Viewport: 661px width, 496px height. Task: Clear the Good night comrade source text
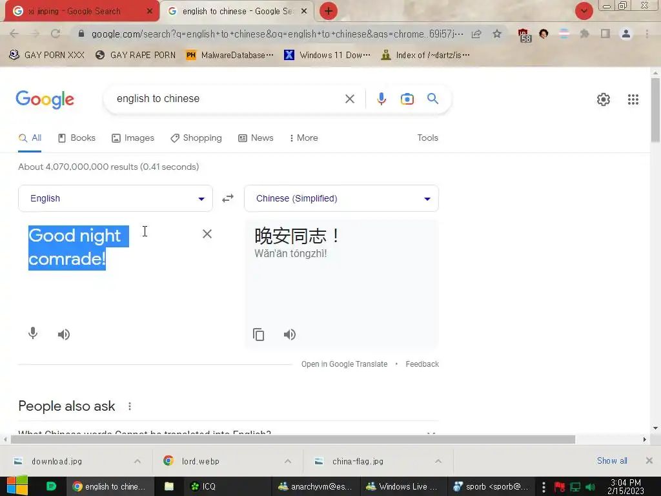(207, 234)
